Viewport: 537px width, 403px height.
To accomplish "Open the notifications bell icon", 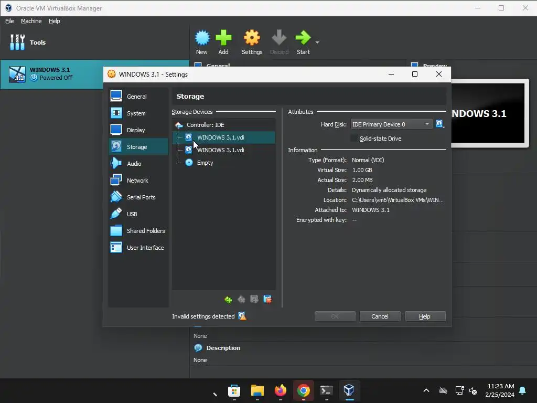I will [x=523, y=390].
